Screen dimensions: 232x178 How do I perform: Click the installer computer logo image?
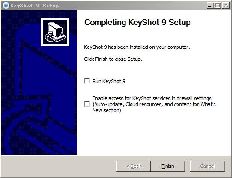click(x=55, y=32)
